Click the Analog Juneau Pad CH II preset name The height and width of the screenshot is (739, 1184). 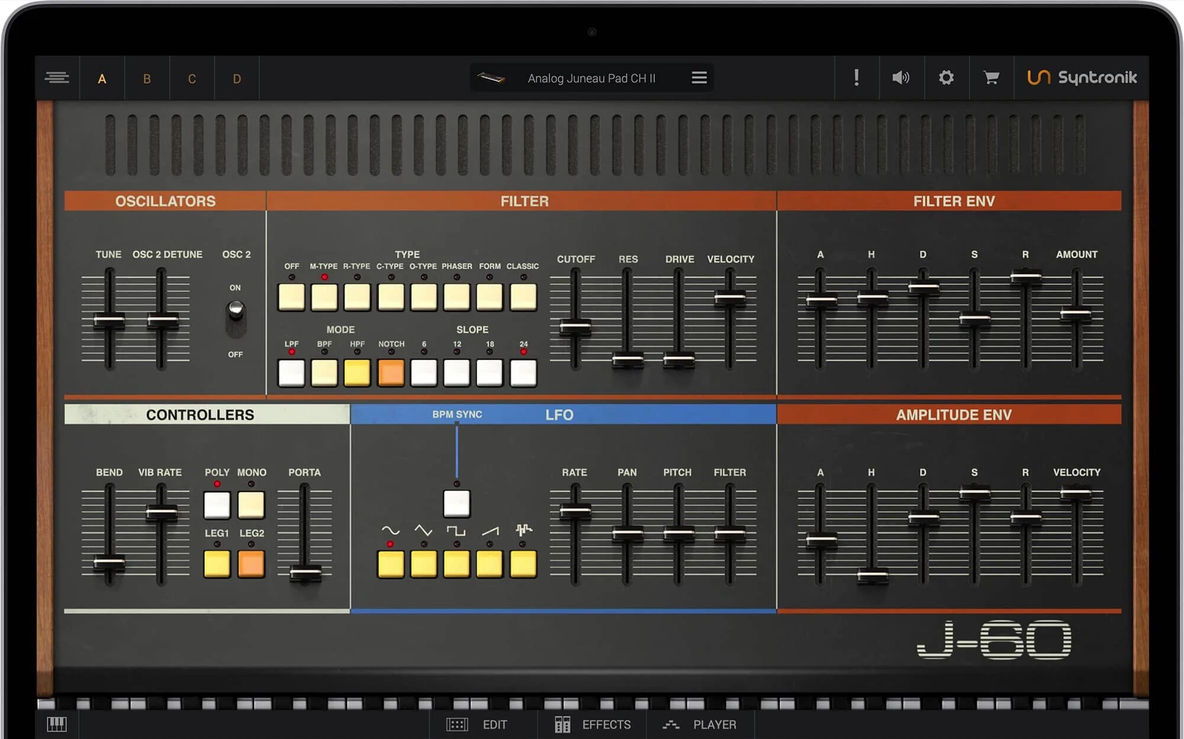(591, 78)
